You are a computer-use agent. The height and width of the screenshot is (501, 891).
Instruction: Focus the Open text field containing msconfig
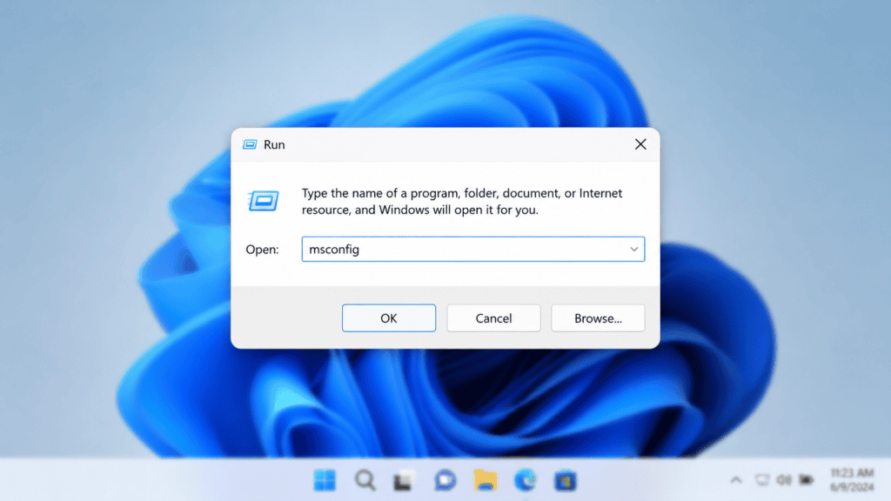(x=472, y=250)
